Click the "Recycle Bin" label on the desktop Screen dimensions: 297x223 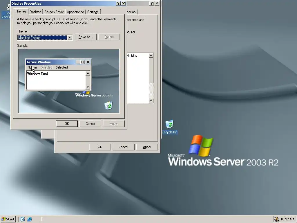click(170, 132)
